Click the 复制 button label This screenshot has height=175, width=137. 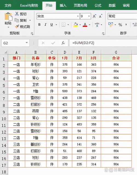23,20
